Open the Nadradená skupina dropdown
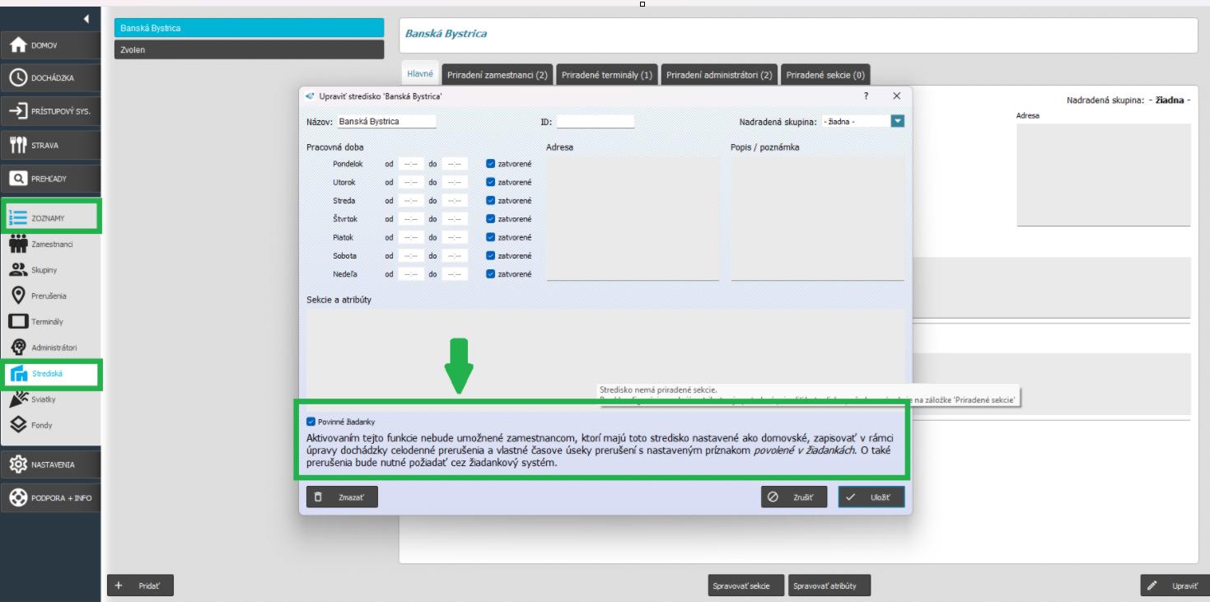Screen dimensions: 1210x602 [x=898, y=121]
